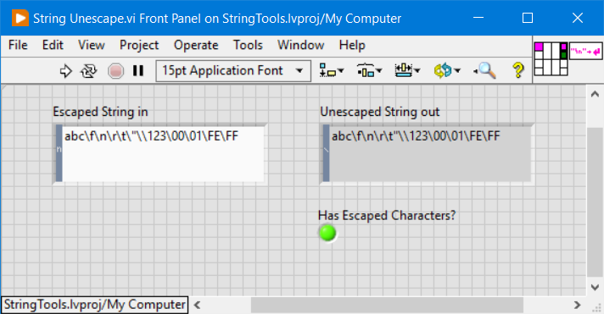Click the Has Escaped Characters? green LED
604x314 pixels.
(327, 233)
